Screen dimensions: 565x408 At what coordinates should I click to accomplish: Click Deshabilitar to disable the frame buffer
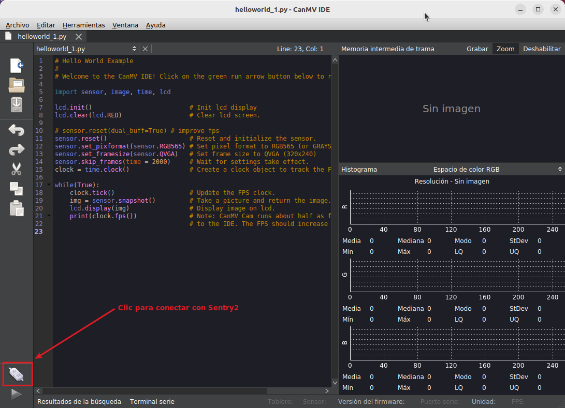pyautogui.click(x=542, y=49)
